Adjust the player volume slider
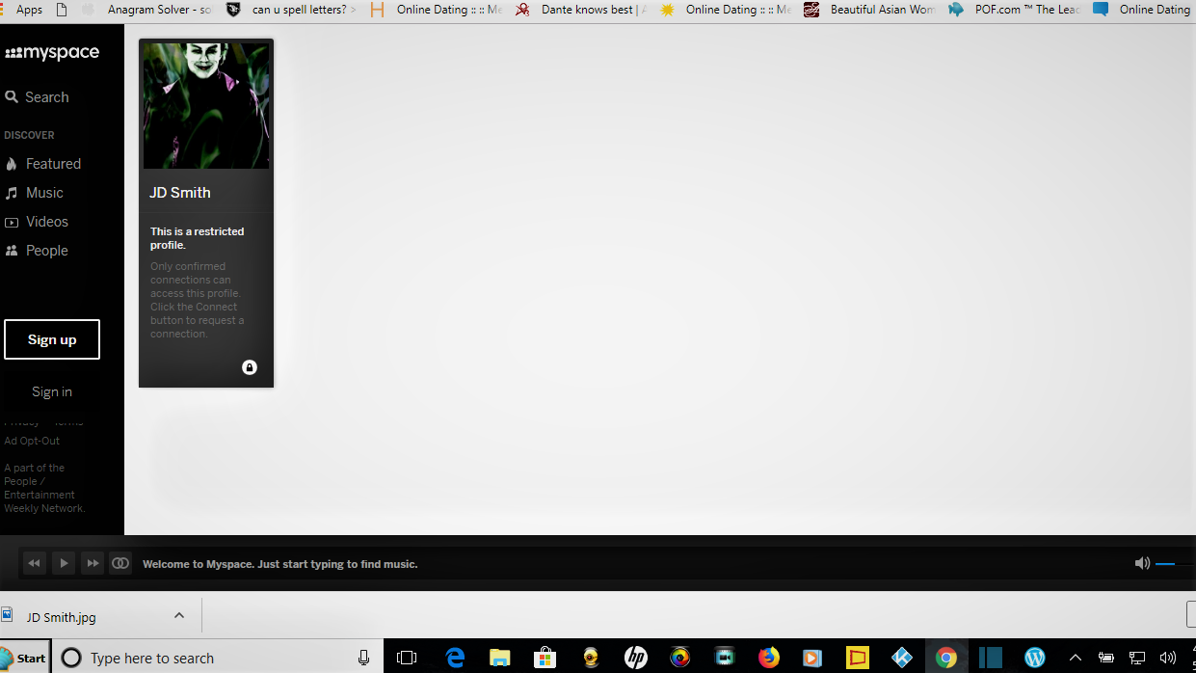This screenshot has width=1196, height=673. point(1171,563)
